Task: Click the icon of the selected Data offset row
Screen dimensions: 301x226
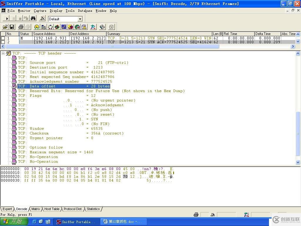Action: pos(14,86)
